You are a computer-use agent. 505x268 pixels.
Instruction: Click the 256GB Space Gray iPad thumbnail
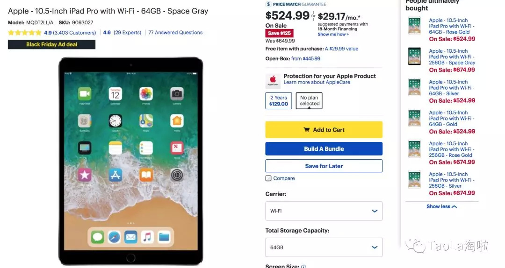[414, 56]
